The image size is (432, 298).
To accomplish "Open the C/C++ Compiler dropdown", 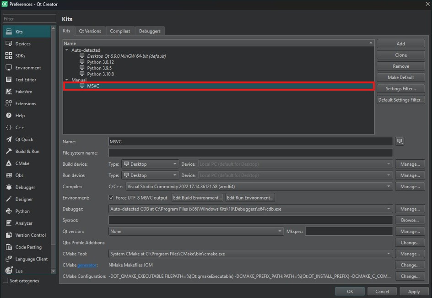I will coord(259,187).
